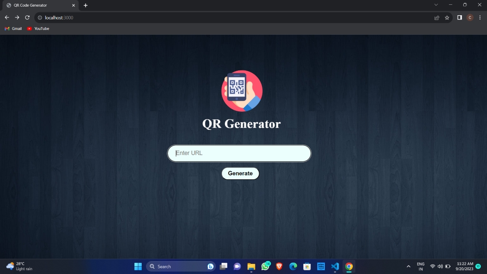Open the notification count badge
The width and height of the screenshot is (487, 274).
(478, 266)
